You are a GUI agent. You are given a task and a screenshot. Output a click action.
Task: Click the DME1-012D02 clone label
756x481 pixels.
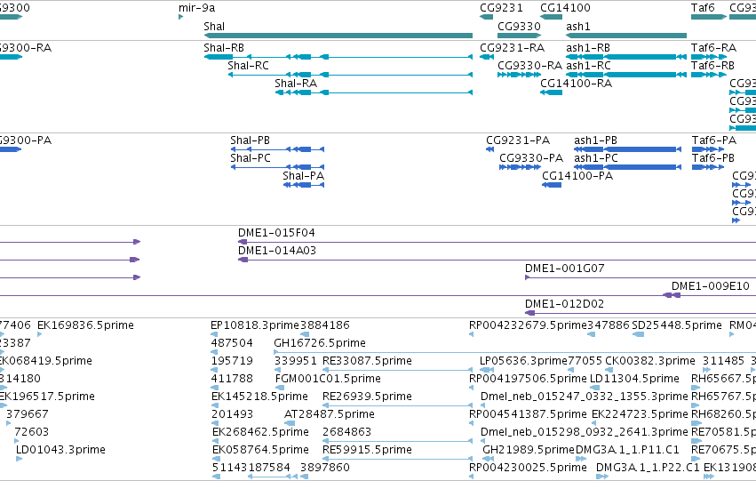click(x=564, y=304)
